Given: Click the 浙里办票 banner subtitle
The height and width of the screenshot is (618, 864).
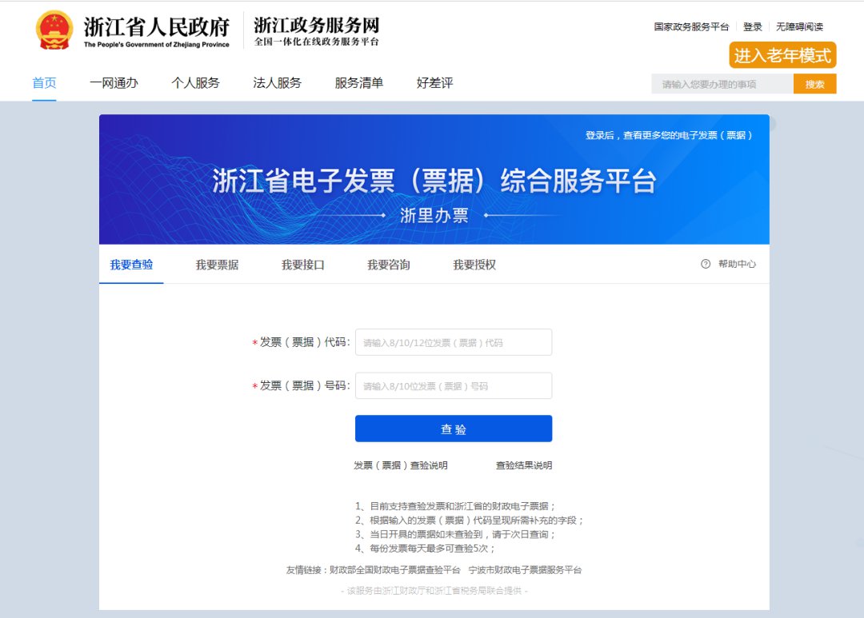Looking at the screenshot, I should point(434,215).
